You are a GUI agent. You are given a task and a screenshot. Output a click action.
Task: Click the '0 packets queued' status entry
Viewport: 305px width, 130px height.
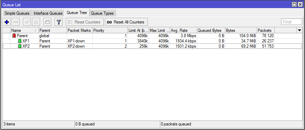point(176,124)
